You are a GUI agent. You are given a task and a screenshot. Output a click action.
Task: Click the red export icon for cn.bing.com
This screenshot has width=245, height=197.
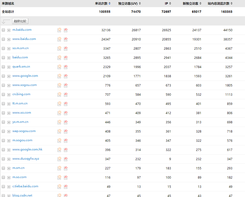coord(66,94)
